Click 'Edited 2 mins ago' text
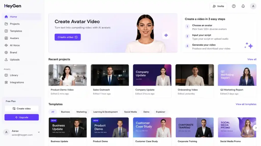261x146 pixels. (x=60, y=94)
